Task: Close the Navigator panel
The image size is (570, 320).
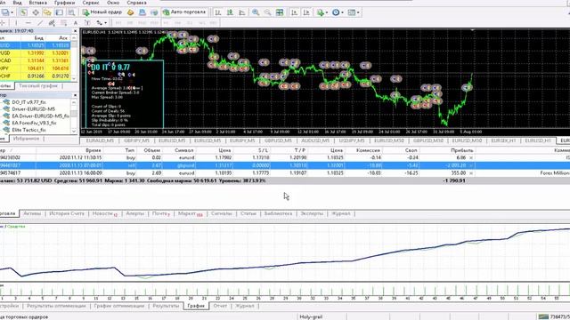Action: tap(75, 95)
